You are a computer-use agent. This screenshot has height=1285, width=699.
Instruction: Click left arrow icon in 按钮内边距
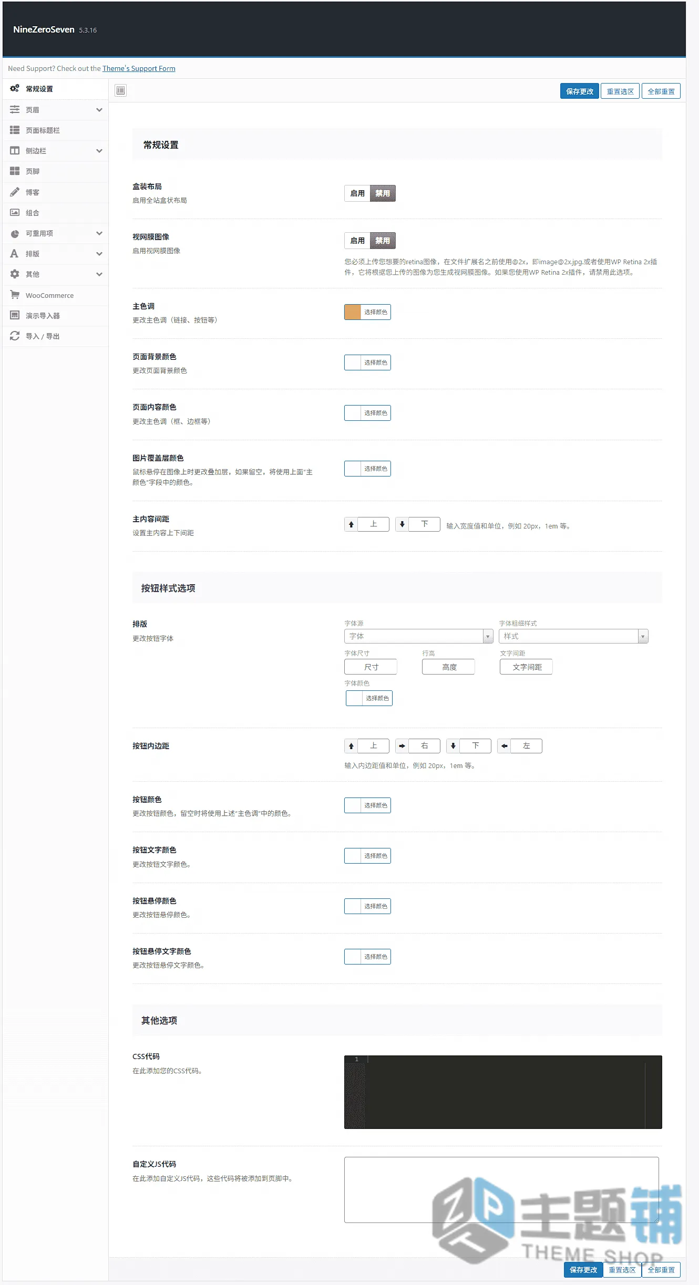[504, 746]
